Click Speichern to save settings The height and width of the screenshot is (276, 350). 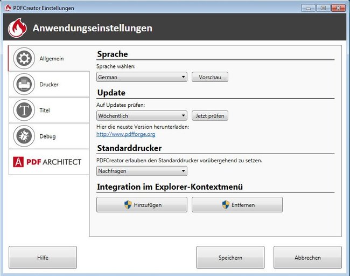coord(230,258)
